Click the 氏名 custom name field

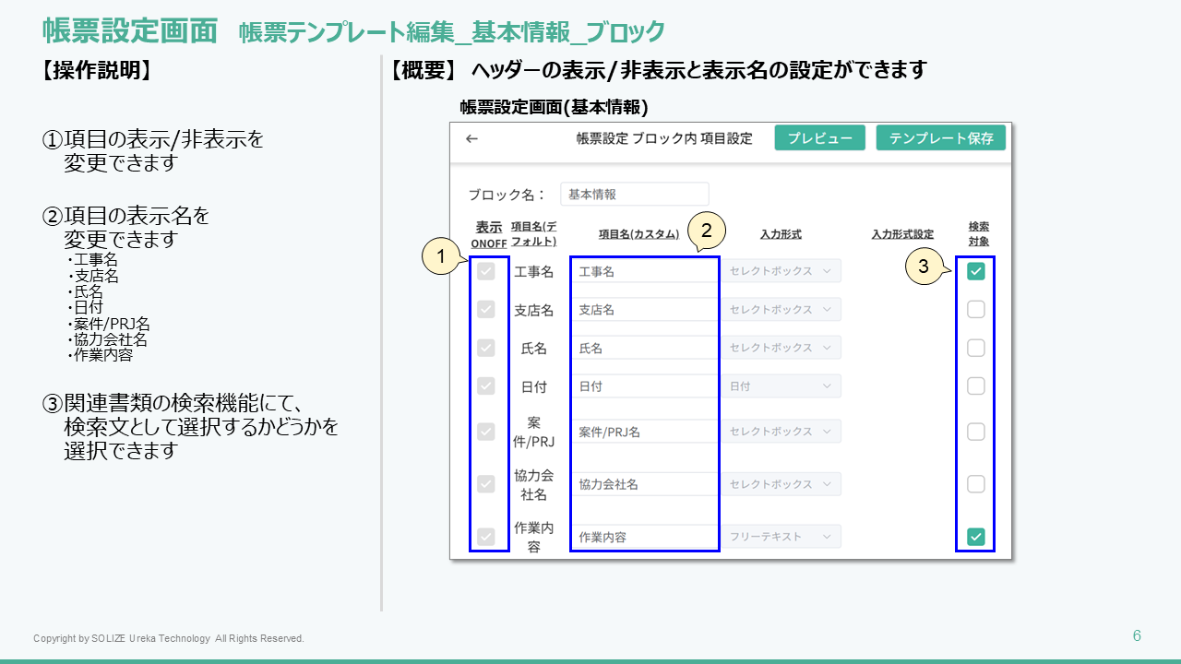pyautogui.click(x=644, y=349)
